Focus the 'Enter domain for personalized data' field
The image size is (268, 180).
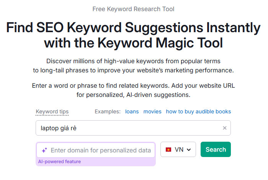pos(96,150)
